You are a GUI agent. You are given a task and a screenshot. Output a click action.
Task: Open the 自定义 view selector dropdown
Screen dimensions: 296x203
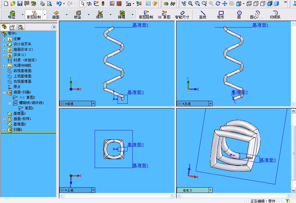point(210,190)
